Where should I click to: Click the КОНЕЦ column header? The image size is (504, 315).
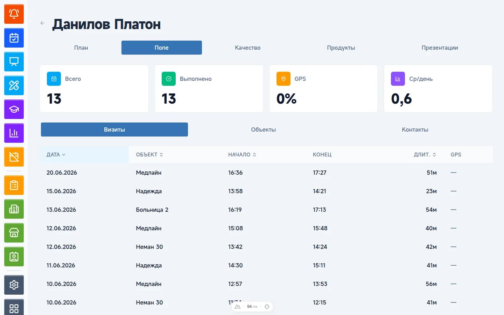click(322, 155)
